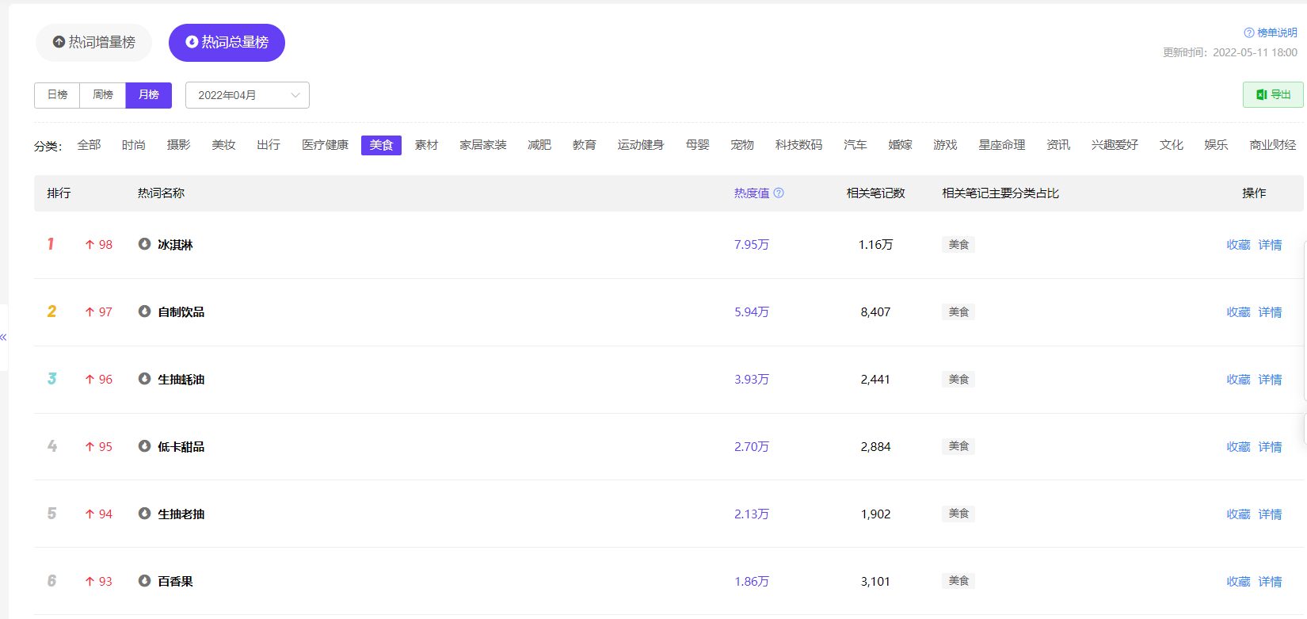Screen dimensions: 1307x619
Task: Open 详情 for 自制饮品 row
Action: coord(1270,312)
